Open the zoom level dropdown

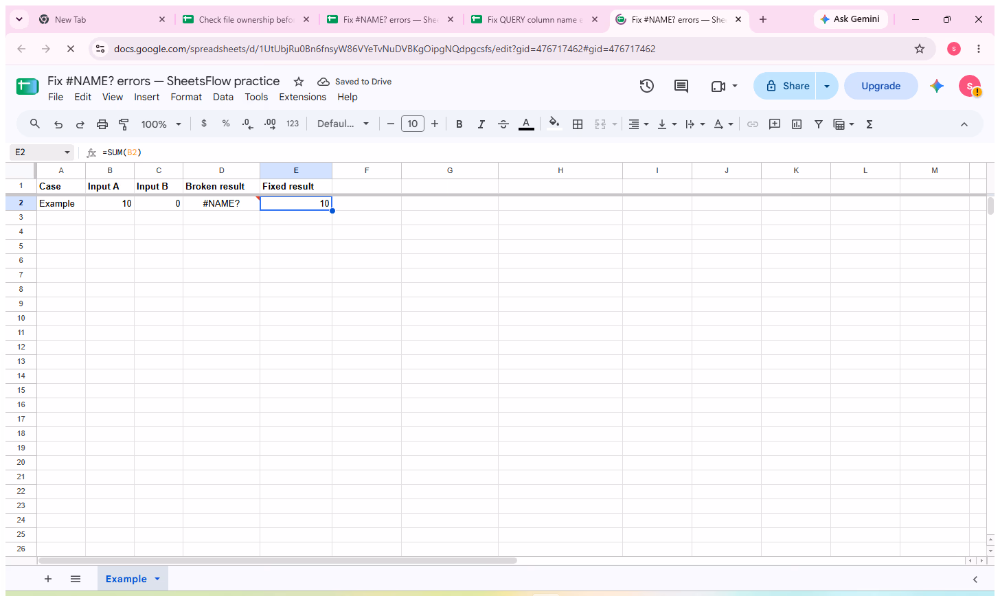[161, 124]
